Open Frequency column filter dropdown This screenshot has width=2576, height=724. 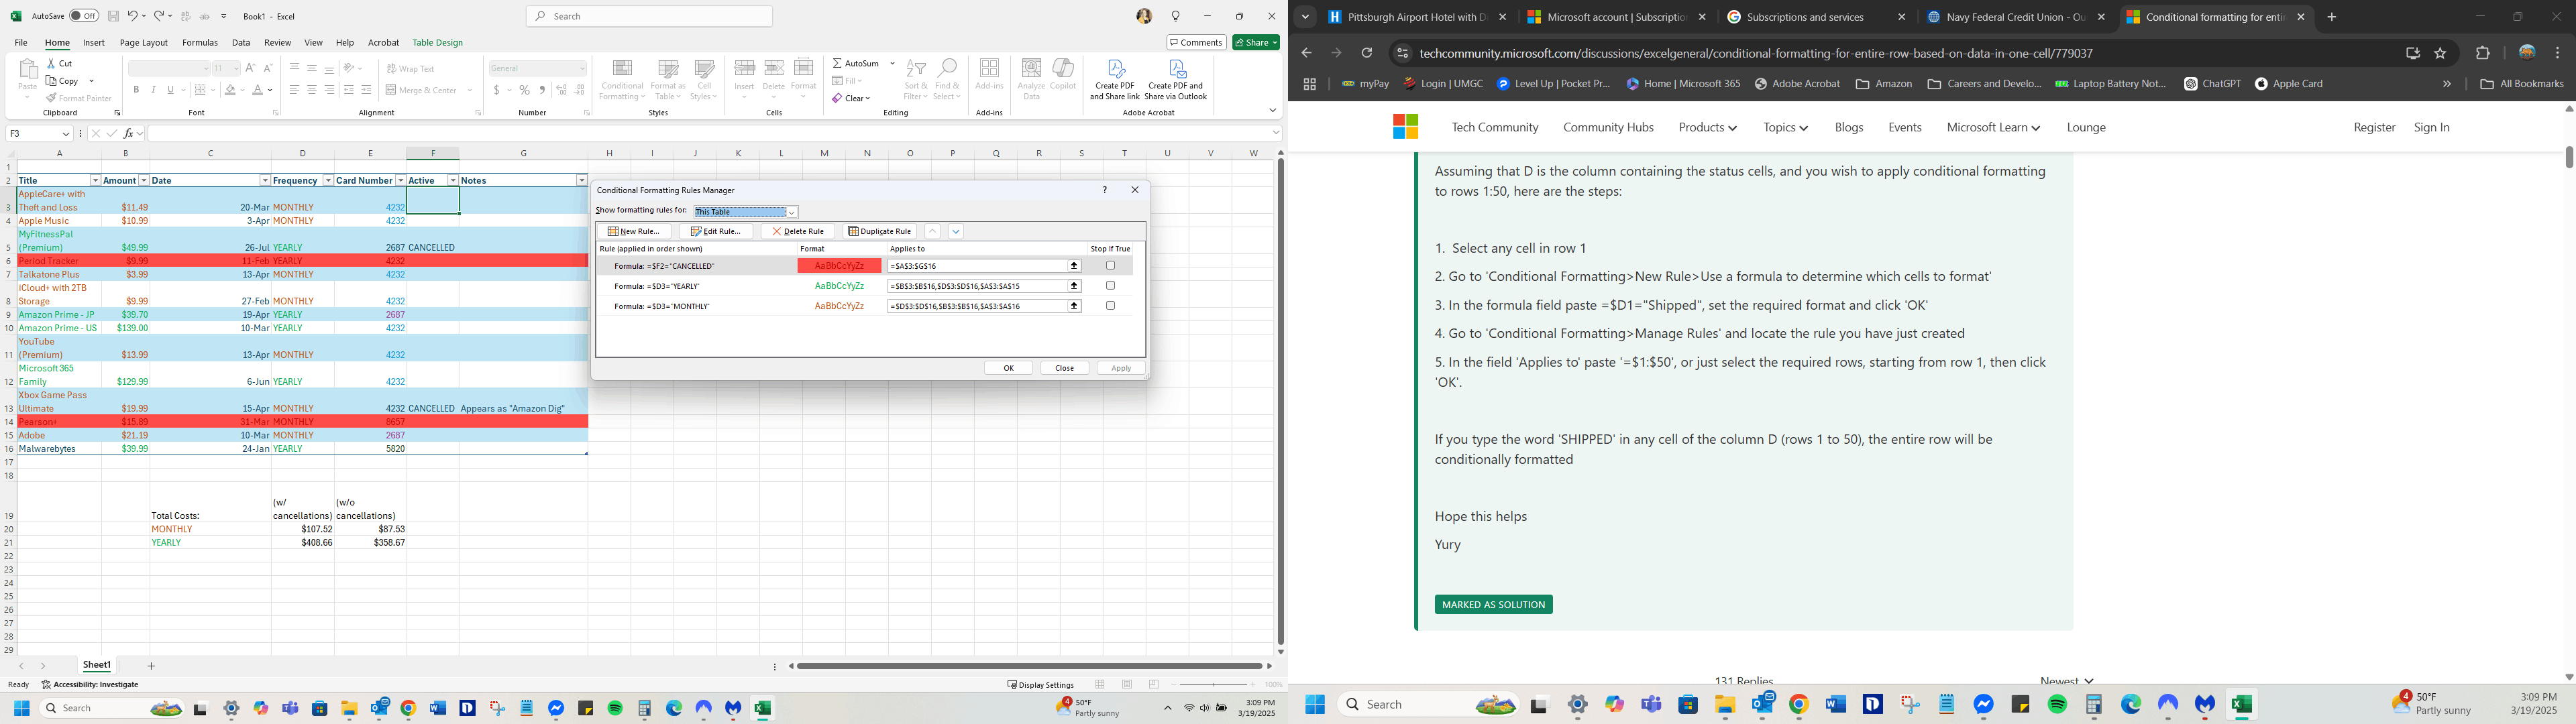[x=328, y=181]
